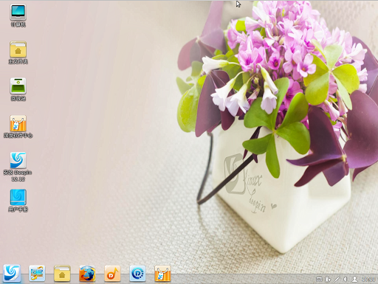Viewport: 378px width, 284px height.
Task: Select the Computer desktop icon
Action: 18,15
